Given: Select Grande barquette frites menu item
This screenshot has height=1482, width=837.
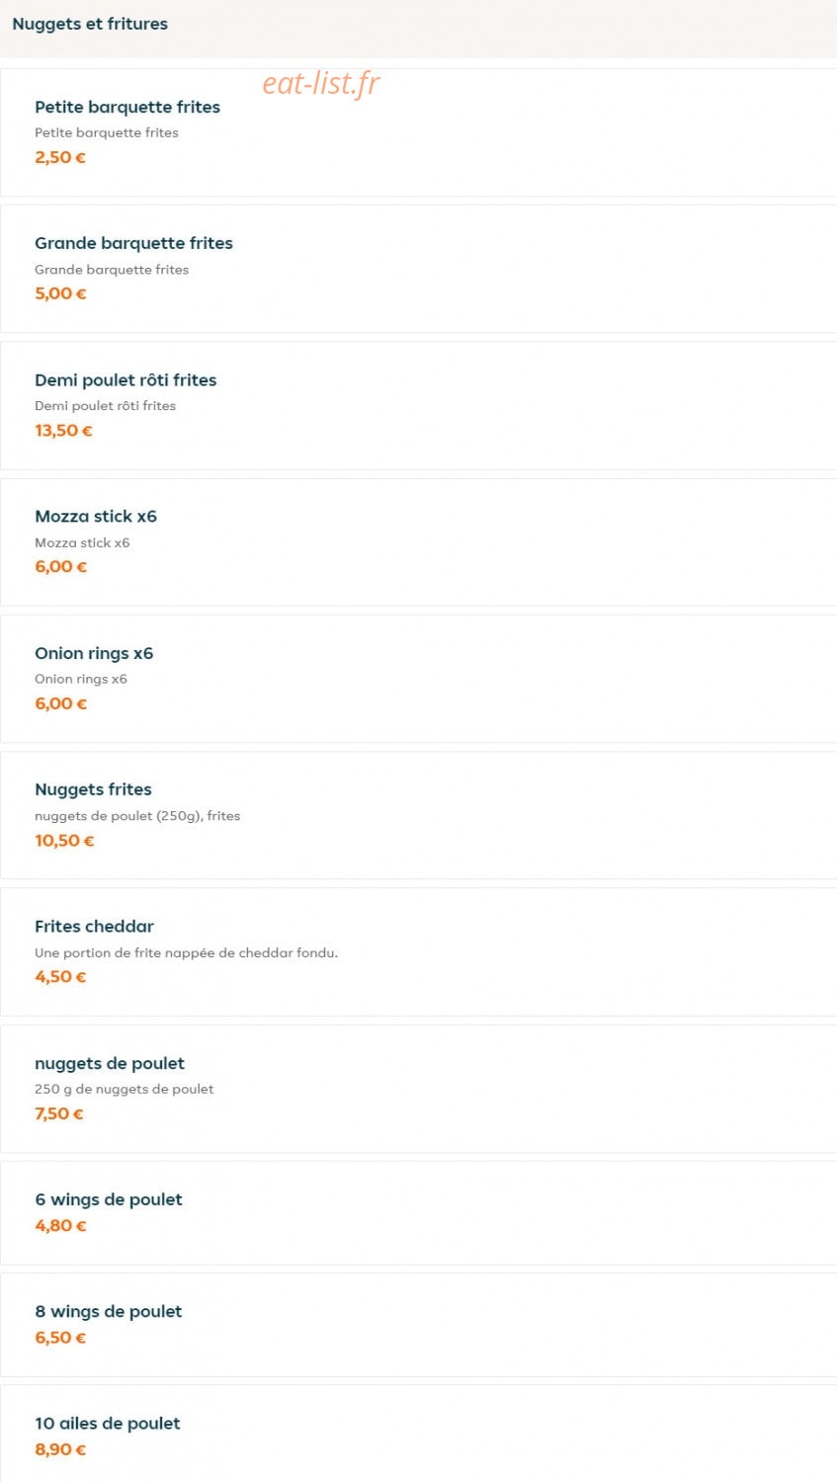Looking at the screenshot, I should pos(419,269).
